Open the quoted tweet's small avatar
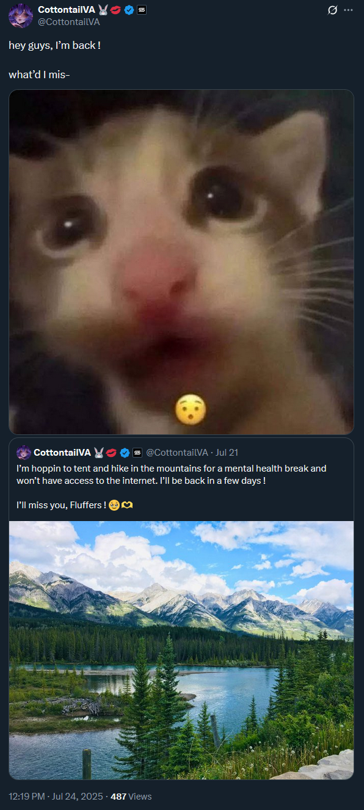This screenshot has height=810, width=364. point(23,453)
